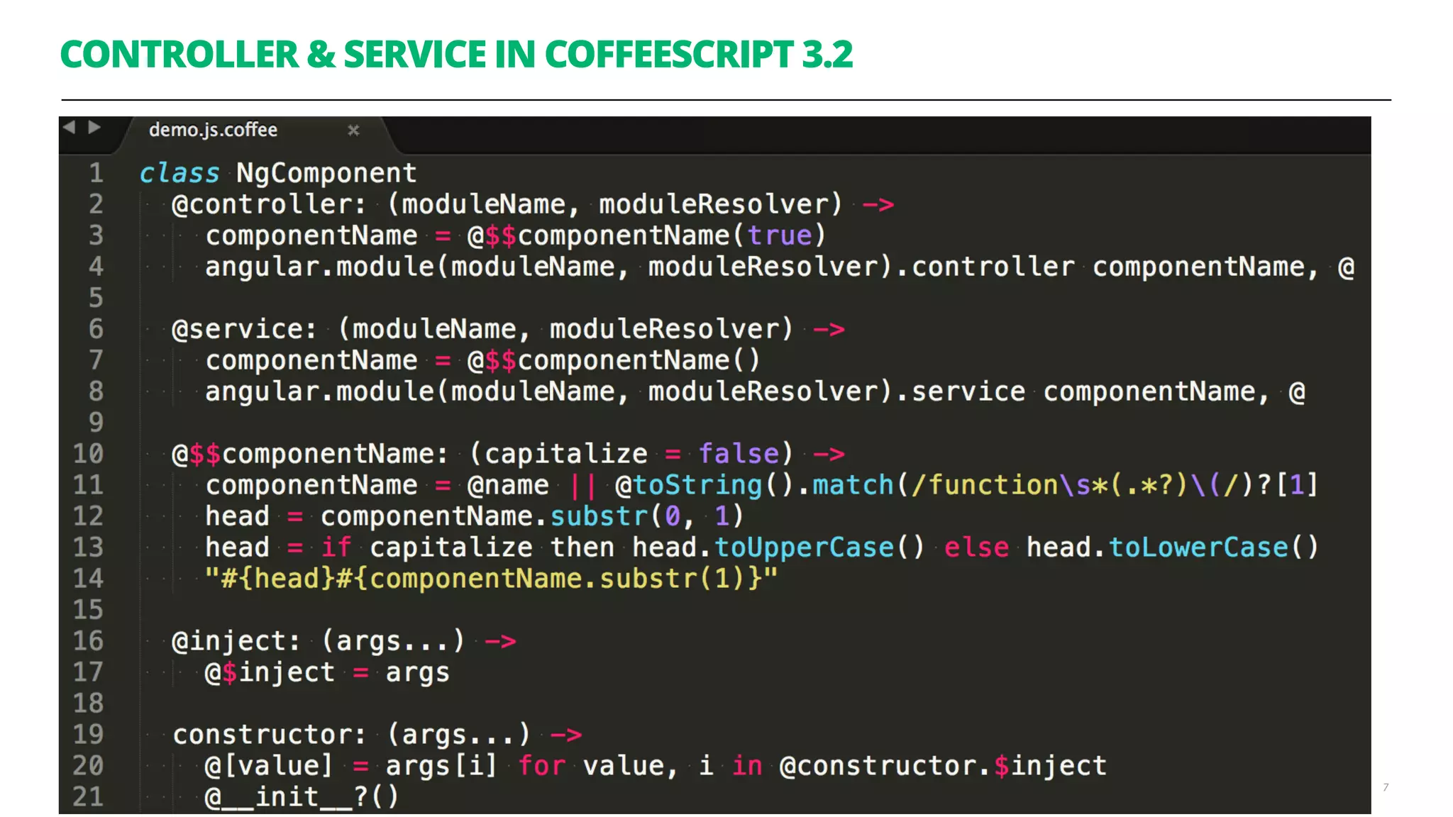Click '@__init__?()' on line 21
The height and width of the screenshot is (817, 1453).
[302, 797]
